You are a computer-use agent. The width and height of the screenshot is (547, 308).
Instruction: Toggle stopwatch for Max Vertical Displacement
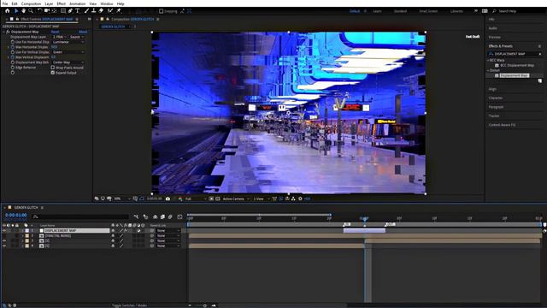(x=13, y=57)
